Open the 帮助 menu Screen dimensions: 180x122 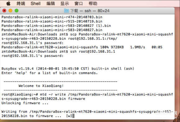(x=93, y=3)
